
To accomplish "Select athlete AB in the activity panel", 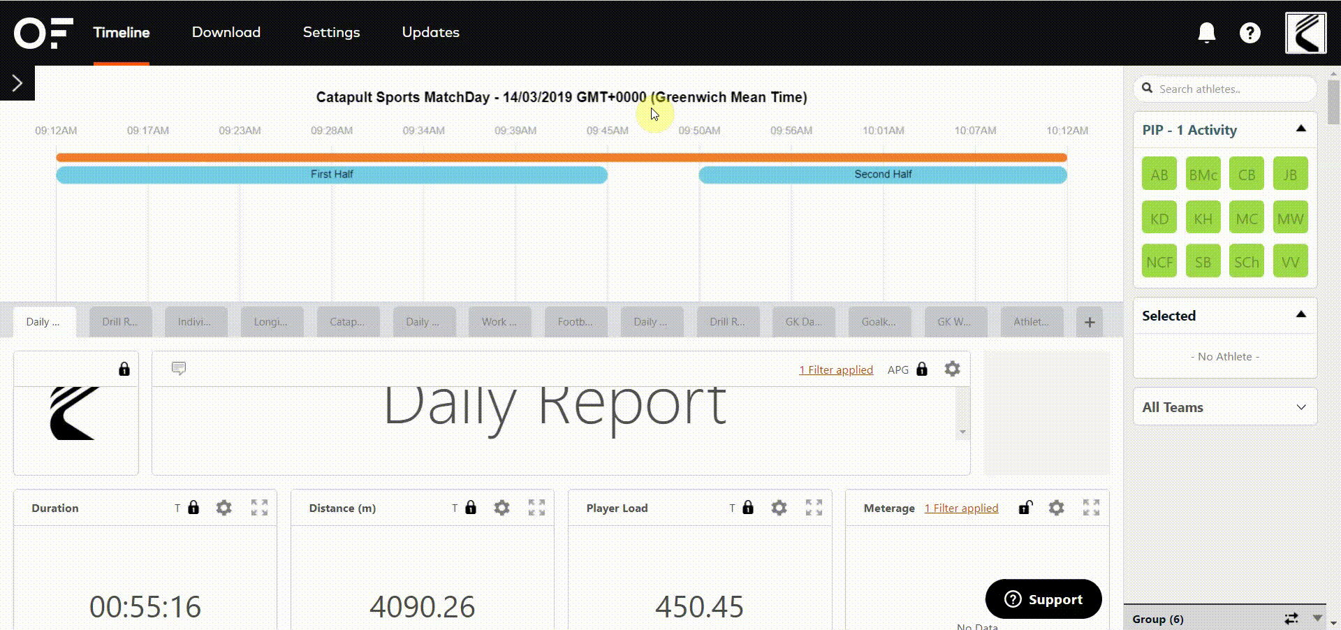I will click(1159, 173).
